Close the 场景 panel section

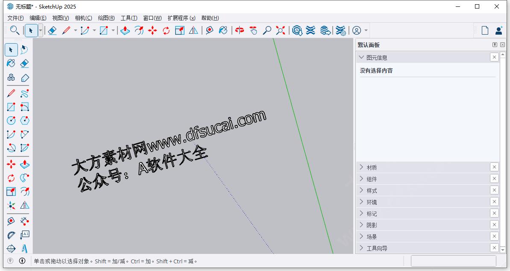coord(494,236)
